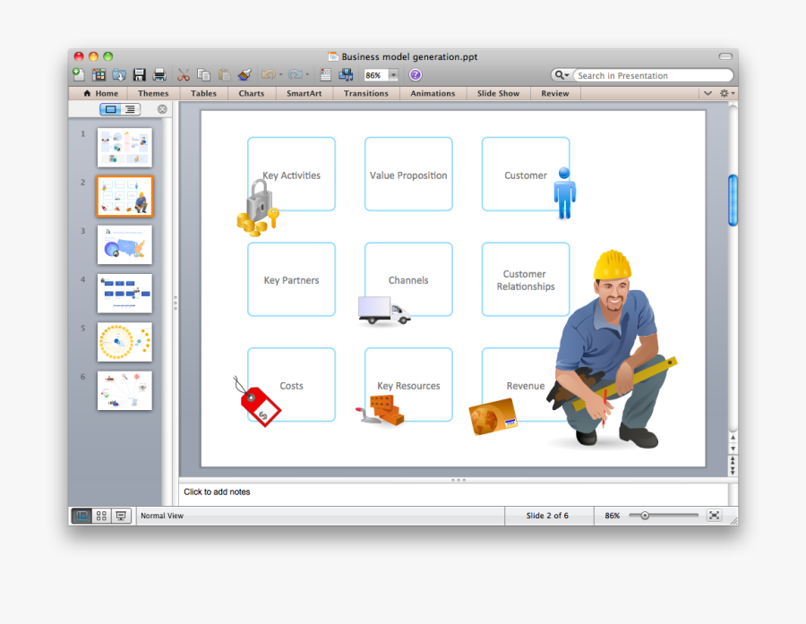Switch to the SmartArt ribbon tab
The height and width of the screenshot is (624, 806).
coord(304,92)
